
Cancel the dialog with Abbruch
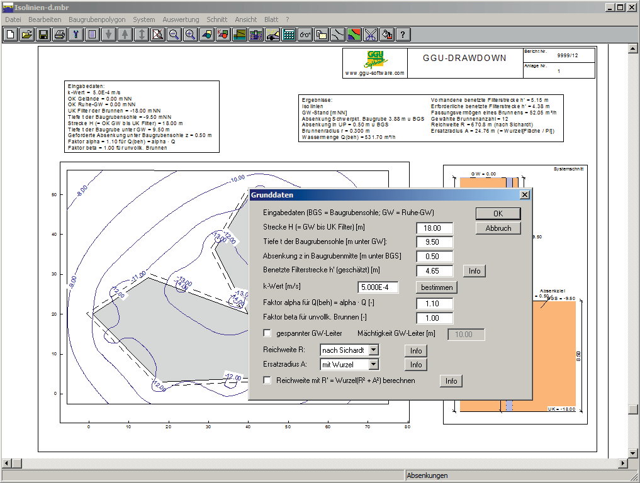498,228
